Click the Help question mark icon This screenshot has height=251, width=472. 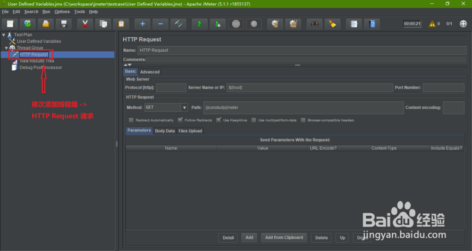372,24
